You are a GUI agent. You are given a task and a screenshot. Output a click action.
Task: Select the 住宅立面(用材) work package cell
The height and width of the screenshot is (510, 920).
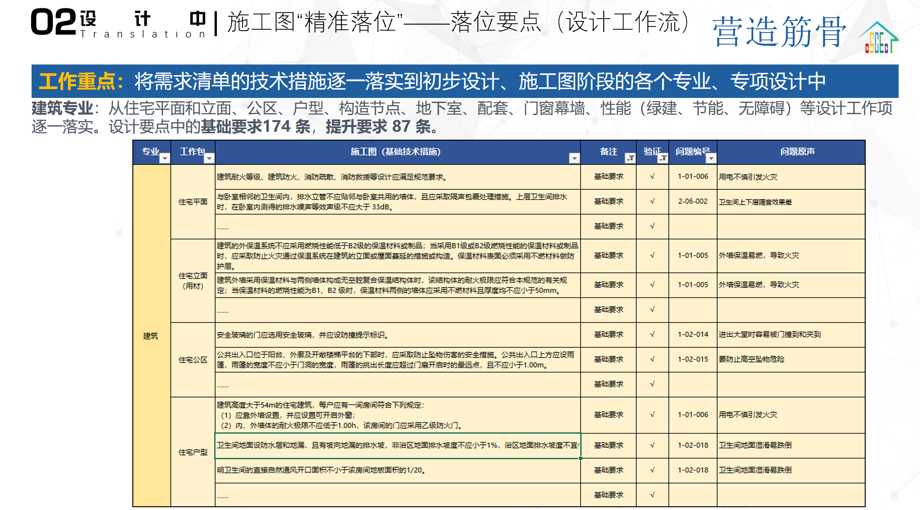[193, 281]
